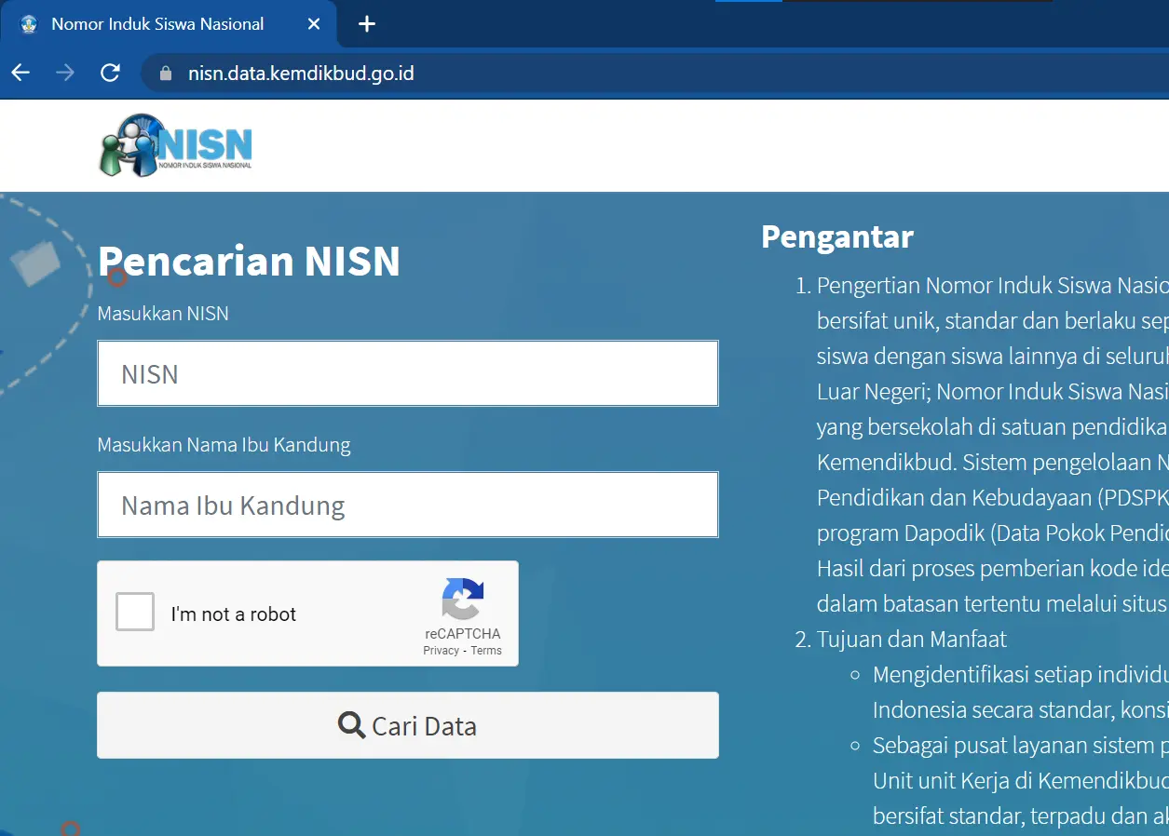Click the Nama Ibu Kandung text field
Image resolution: width=1169 pixels, height=836 pixels.
tap(407, 505)
